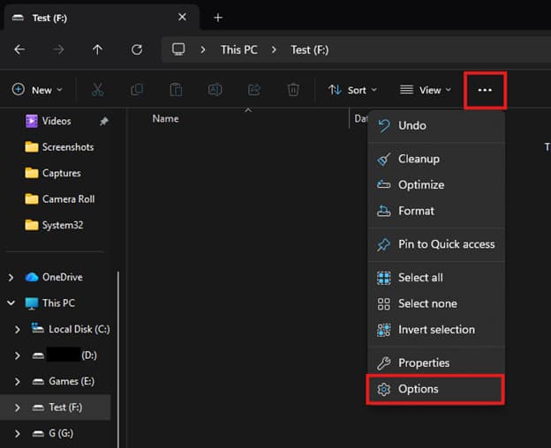Screen dimensions: 551x448
Task: Choose Cleanup from the menu
Action: pos(435,159)
